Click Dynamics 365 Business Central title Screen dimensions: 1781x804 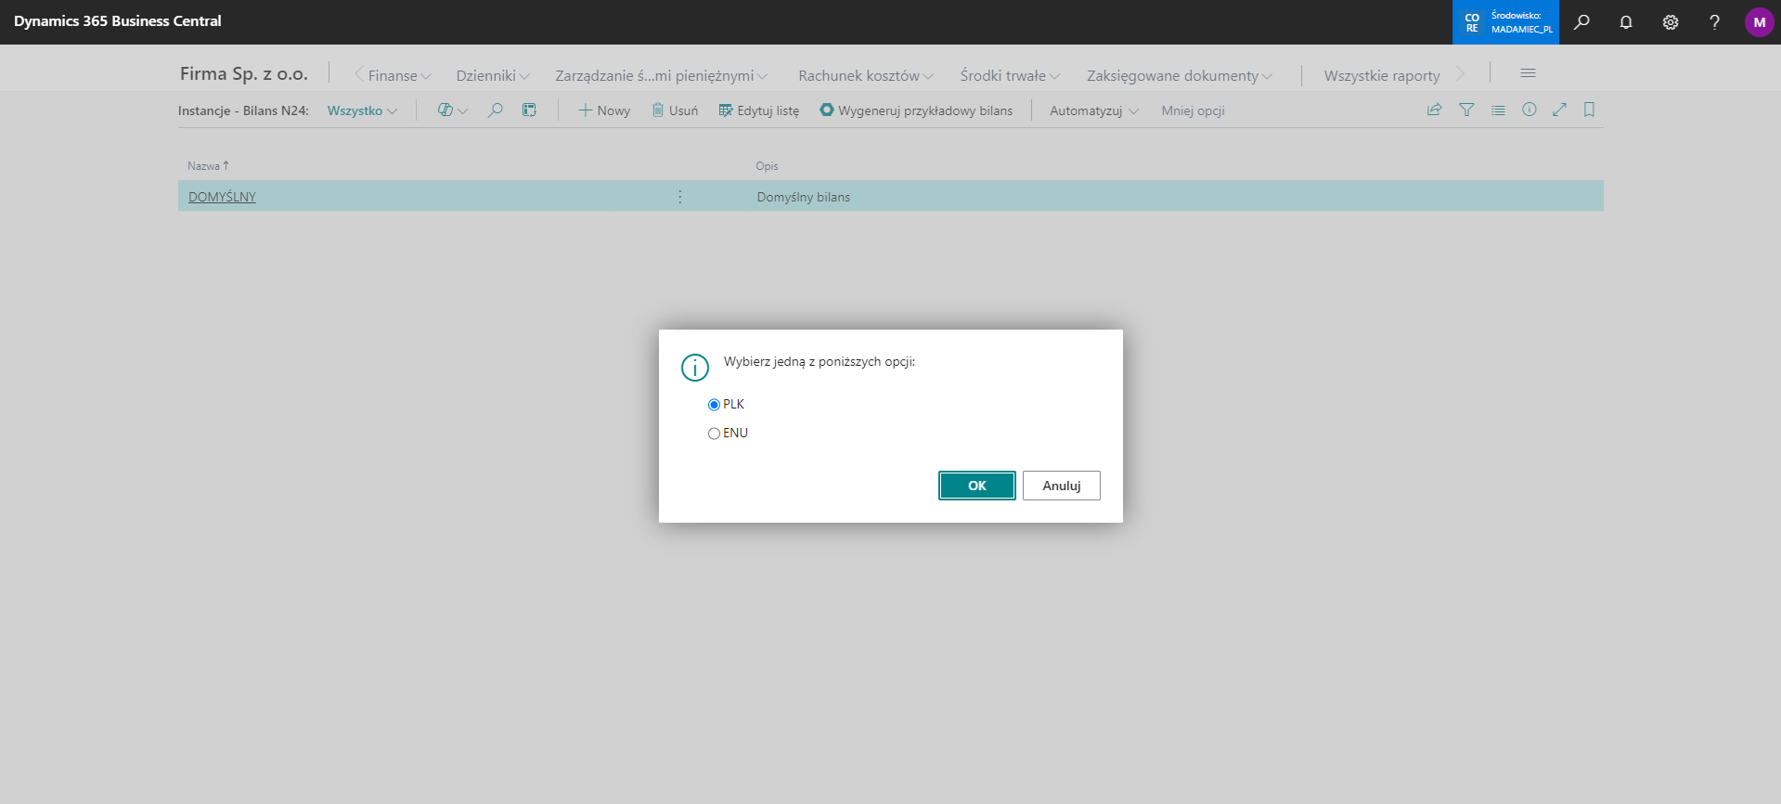pyautogui.click(x=118, y=21)
